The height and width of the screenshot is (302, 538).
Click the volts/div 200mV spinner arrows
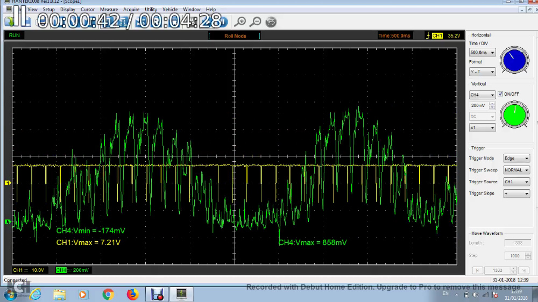(x=492, y=106)
